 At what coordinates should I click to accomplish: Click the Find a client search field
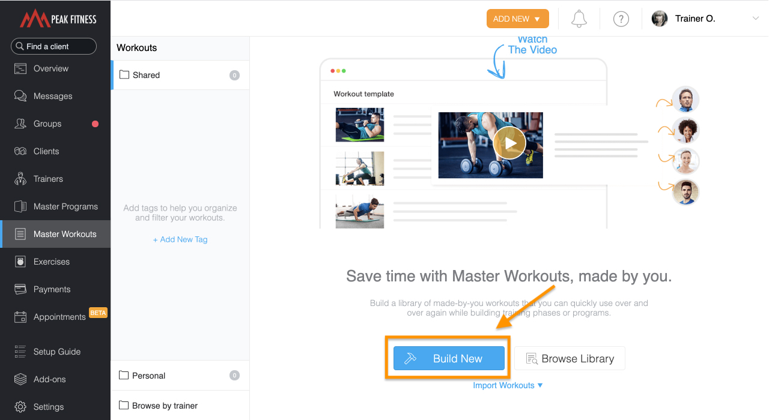53,46
